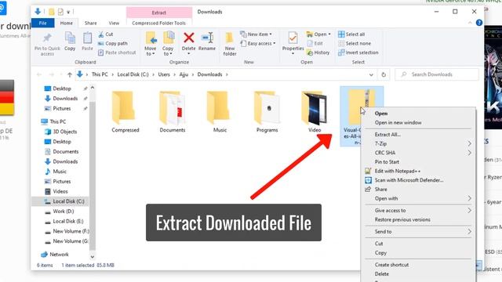Click the Rename ribbon icon
Screen dimensions: 502x282
point(207,38)
